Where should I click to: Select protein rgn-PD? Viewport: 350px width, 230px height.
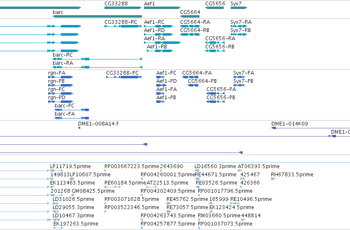click(60, 102)
